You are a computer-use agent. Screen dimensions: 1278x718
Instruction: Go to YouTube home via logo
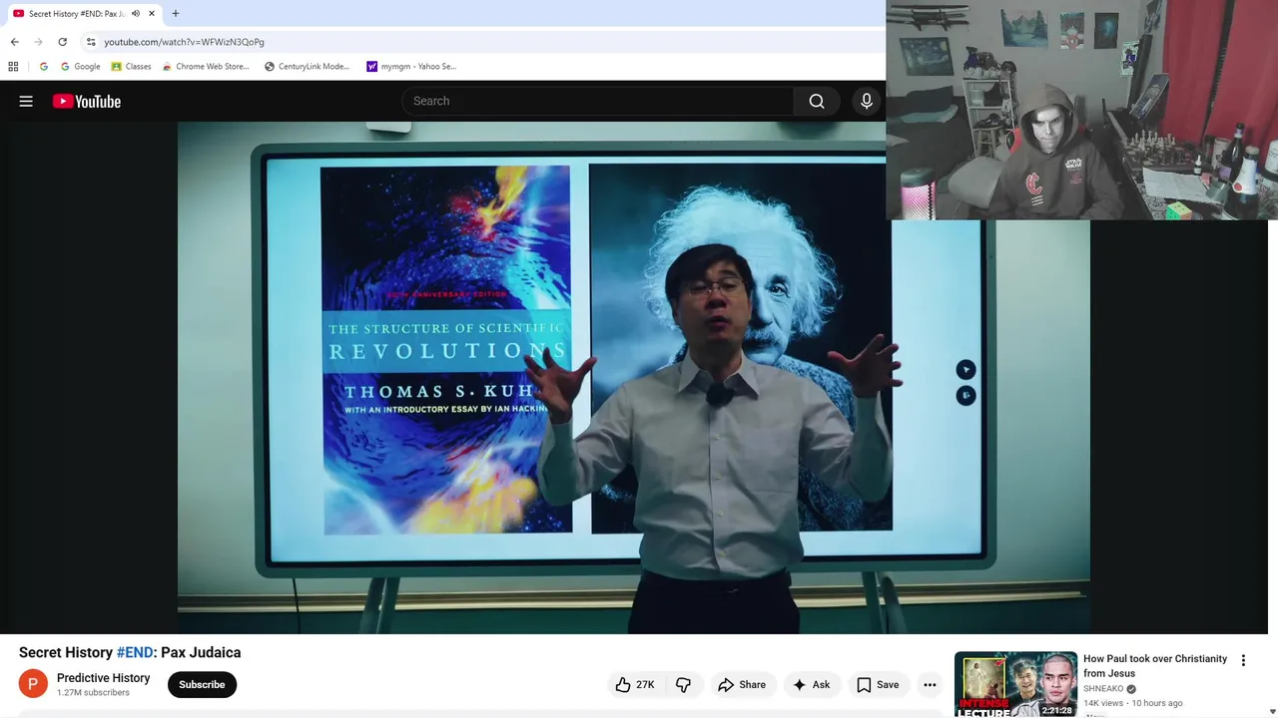(87, 101)
